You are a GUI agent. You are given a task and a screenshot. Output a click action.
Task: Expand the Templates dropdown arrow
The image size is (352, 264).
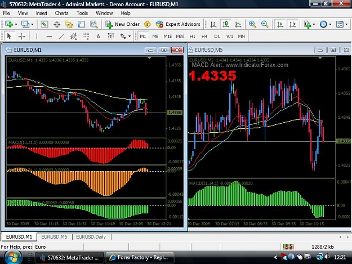346,24
